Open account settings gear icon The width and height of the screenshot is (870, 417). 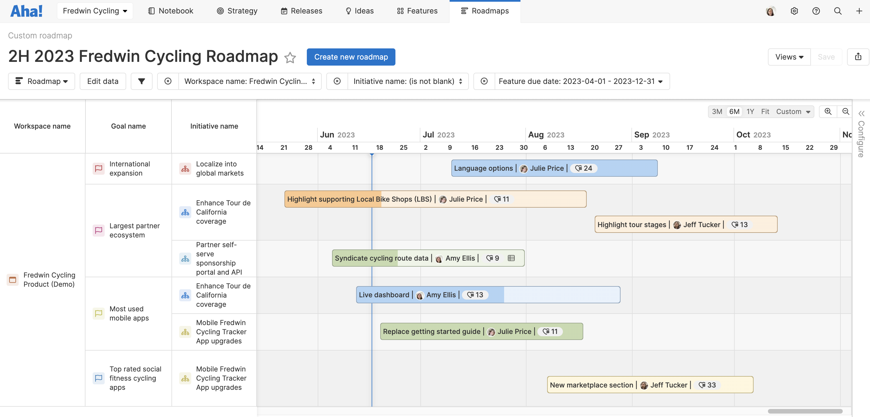(794, 11)
